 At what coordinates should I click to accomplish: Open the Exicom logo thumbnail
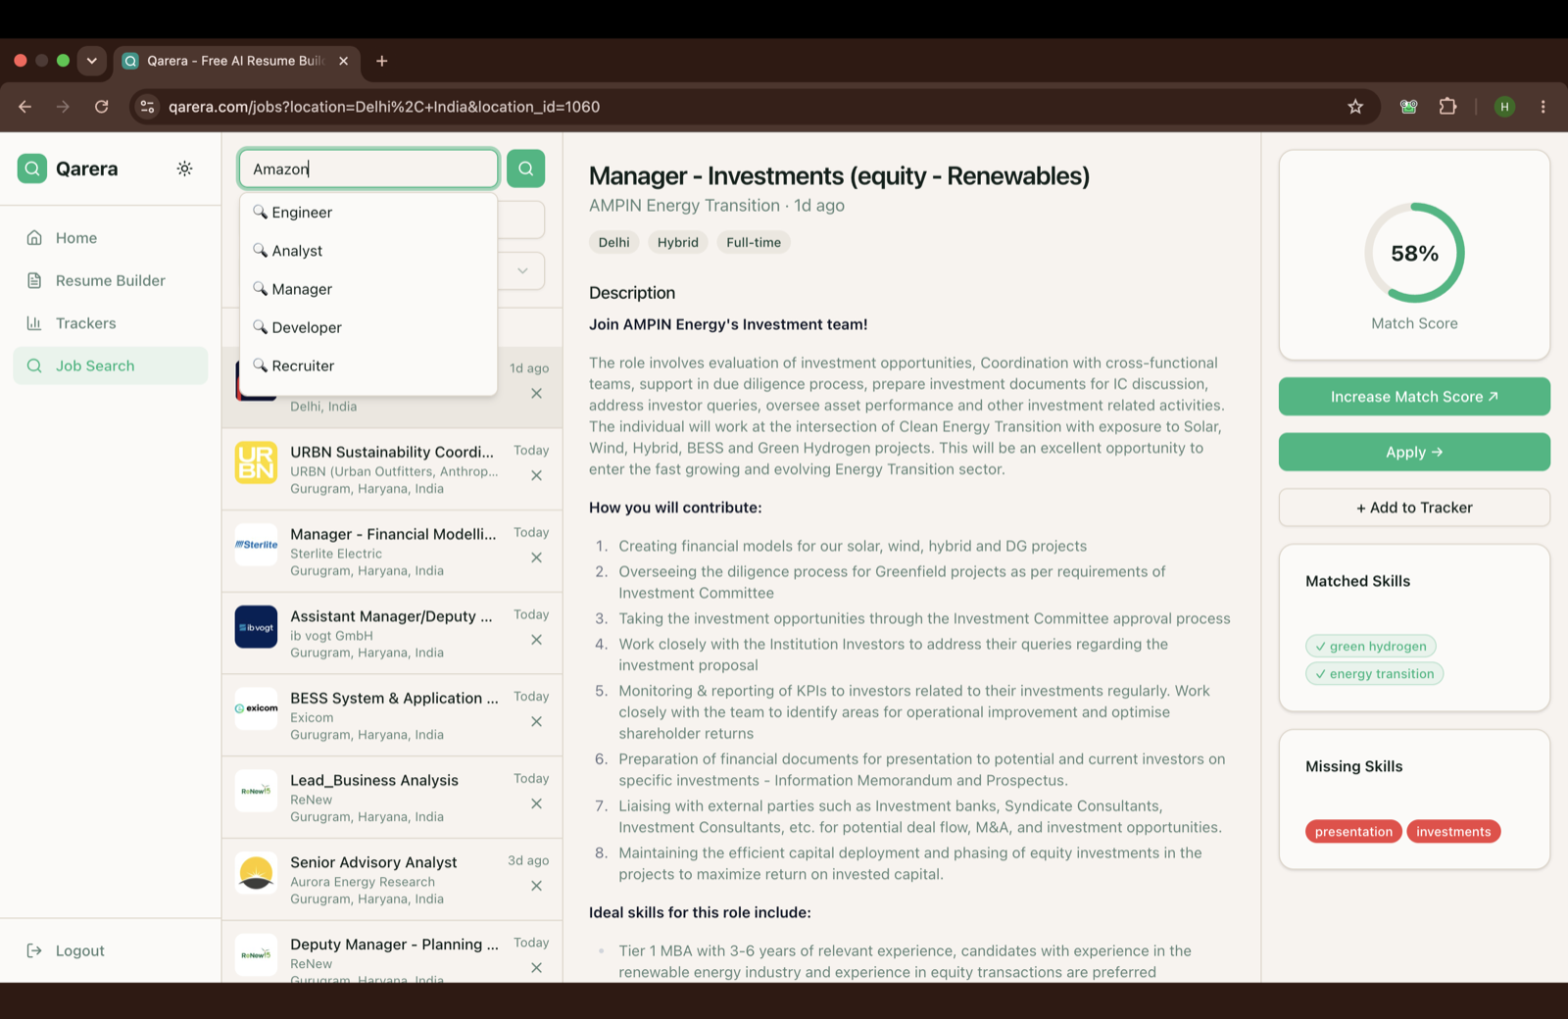click(256, 708)
